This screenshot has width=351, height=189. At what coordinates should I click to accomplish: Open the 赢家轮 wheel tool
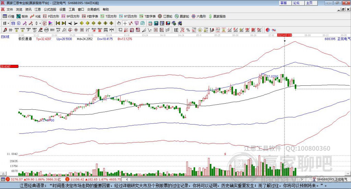click(182, 16)
